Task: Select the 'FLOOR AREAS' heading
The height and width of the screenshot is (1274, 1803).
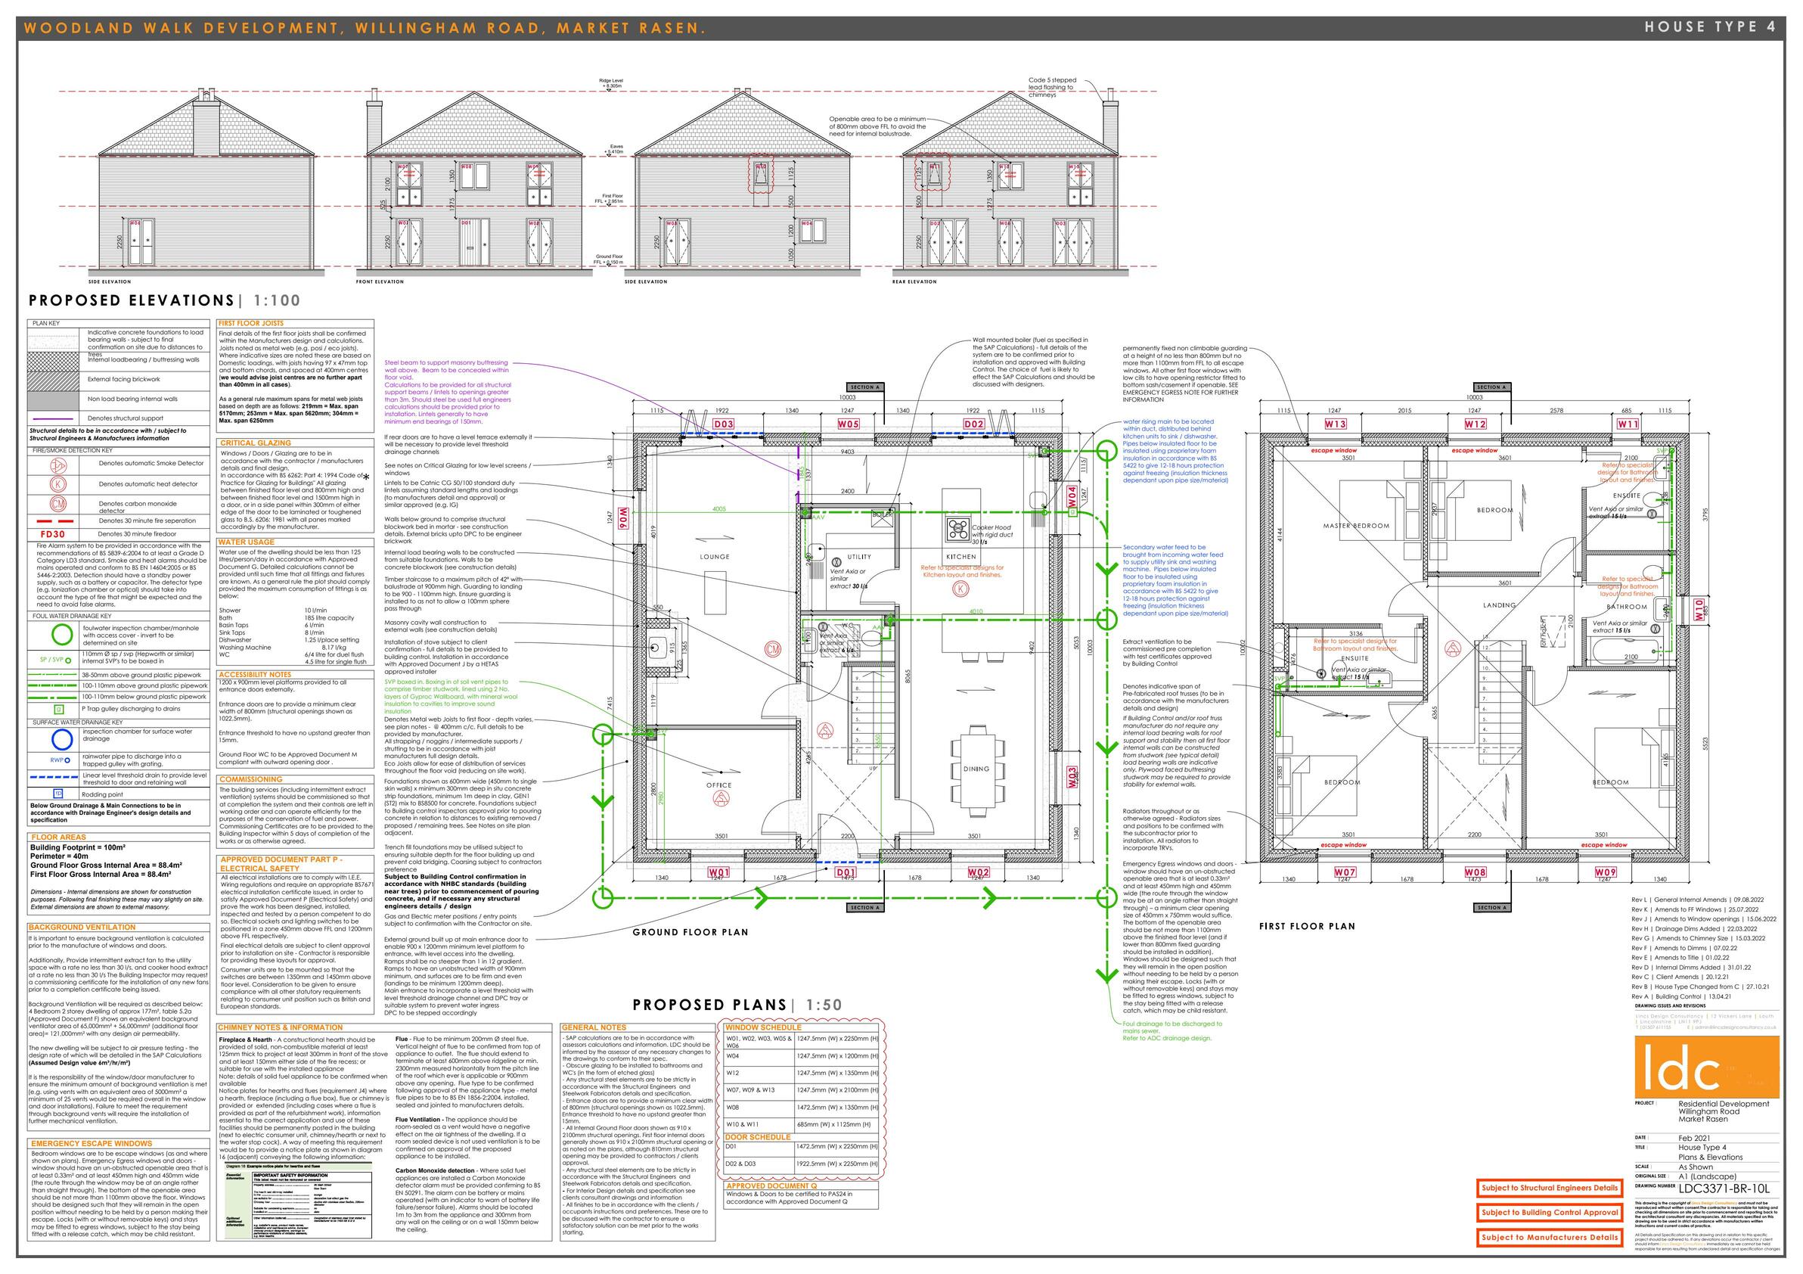Action: pyautogui.click(x=58, y=837)
